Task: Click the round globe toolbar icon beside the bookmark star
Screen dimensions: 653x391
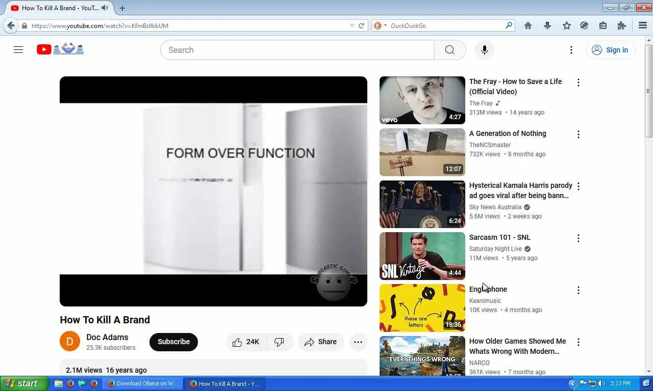Action: click(585, 25)
